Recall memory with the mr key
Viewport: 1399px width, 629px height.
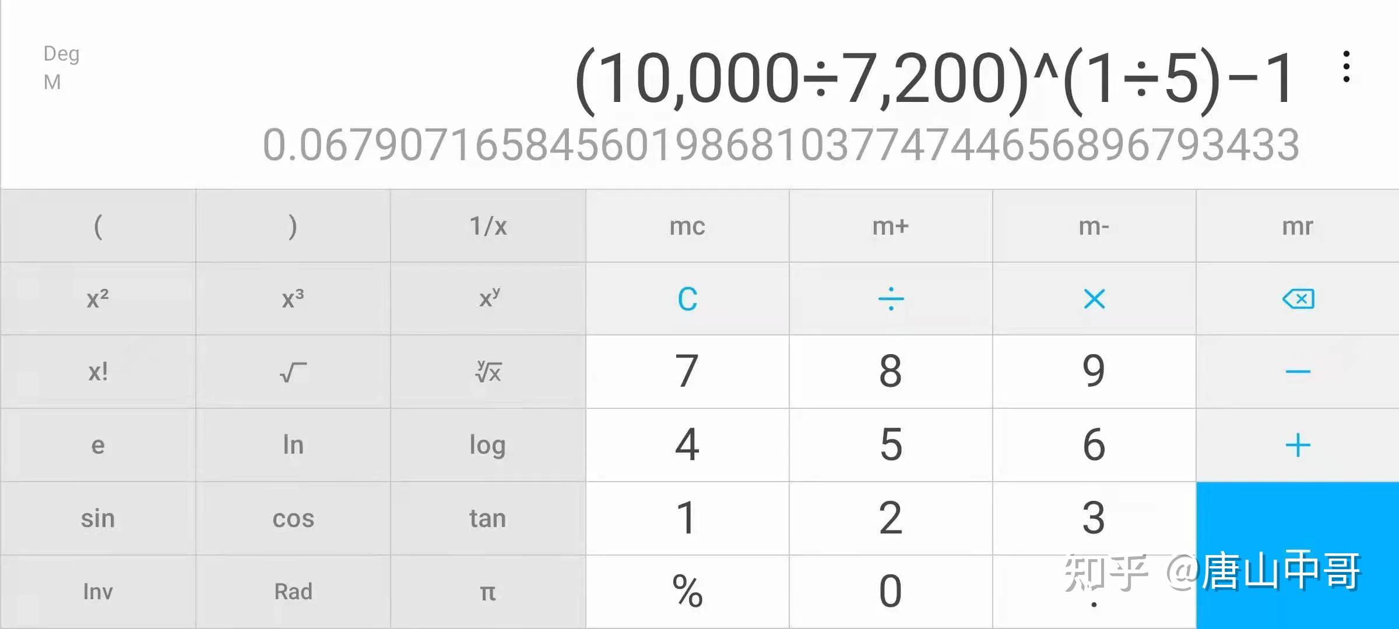[1298, 226]
